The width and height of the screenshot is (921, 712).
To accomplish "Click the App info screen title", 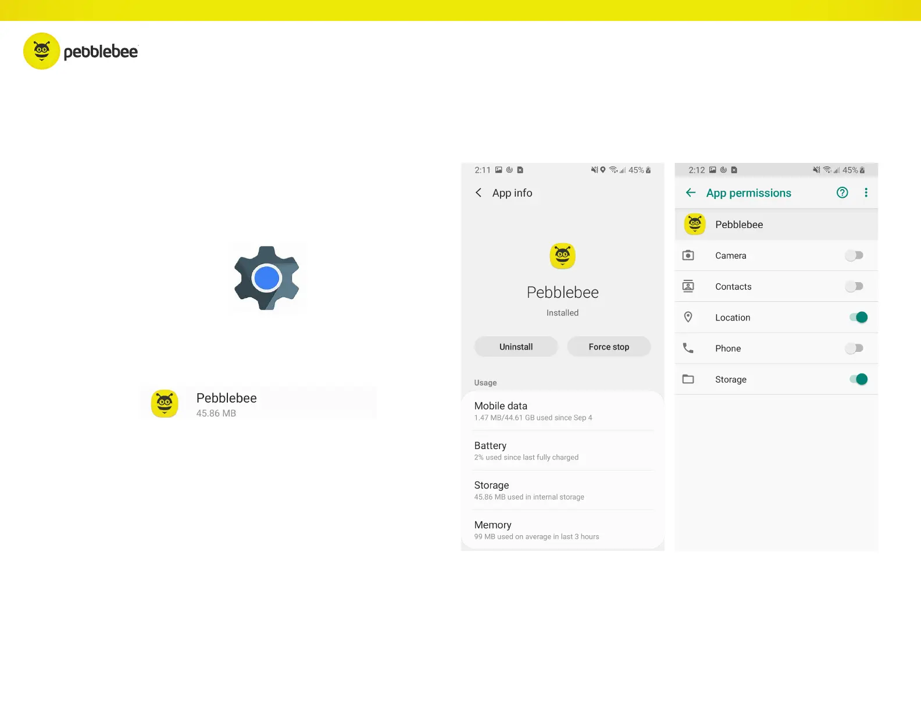I will [512, 193].
